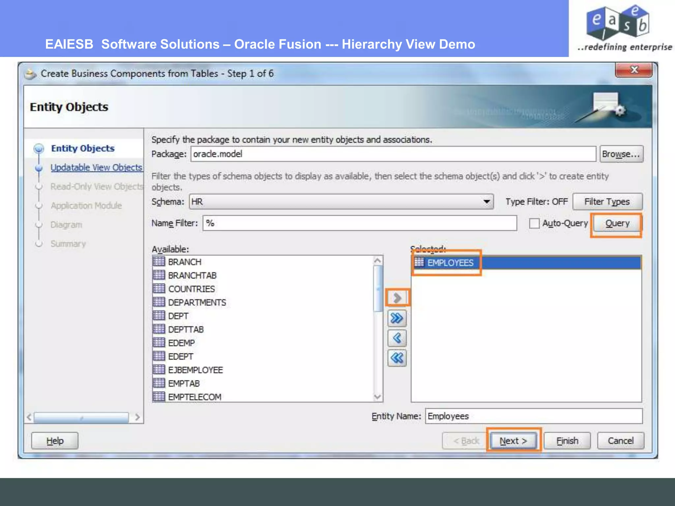Select the DEPARTMENTS table icon

(x=159, y=302)
